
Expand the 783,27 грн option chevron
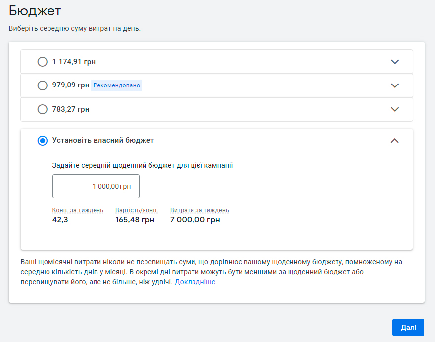tap(395, 109)
